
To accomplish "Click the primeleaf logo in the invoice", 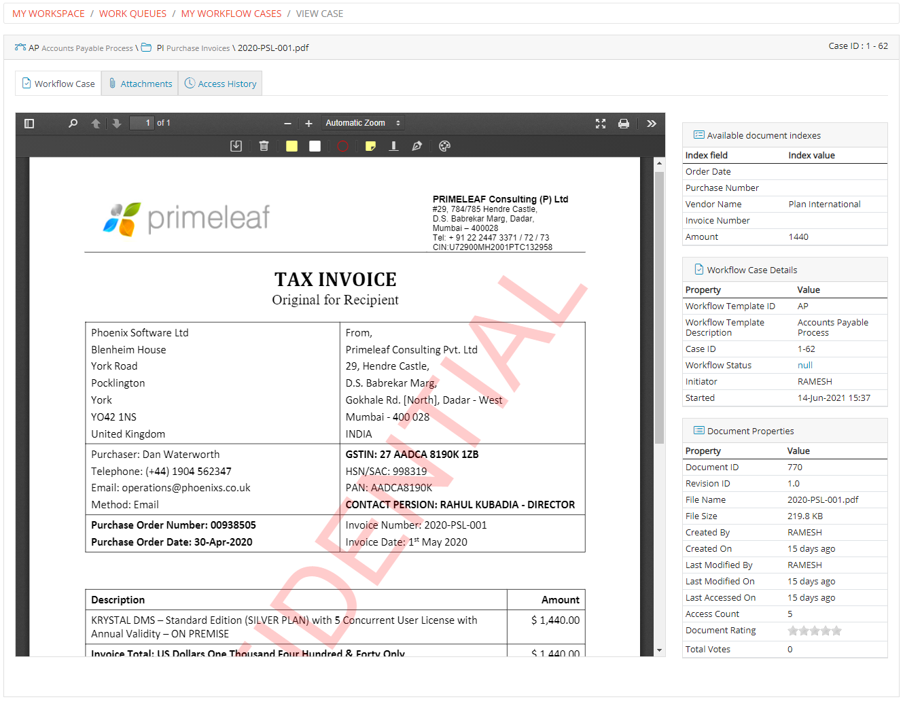I will tap(186, 218).
